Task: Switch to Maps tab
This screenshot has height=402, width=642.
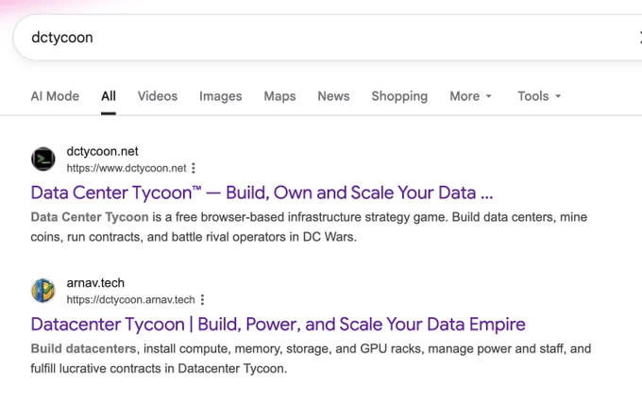Action: coord(279,96)
